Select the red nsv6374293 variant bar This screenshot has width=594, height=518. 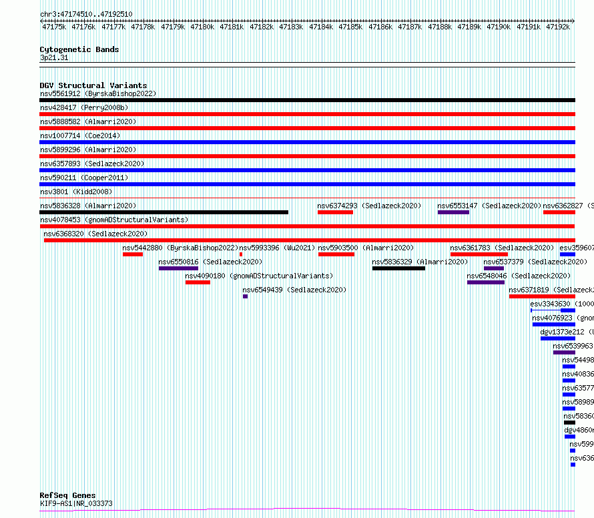pos(335,212)
